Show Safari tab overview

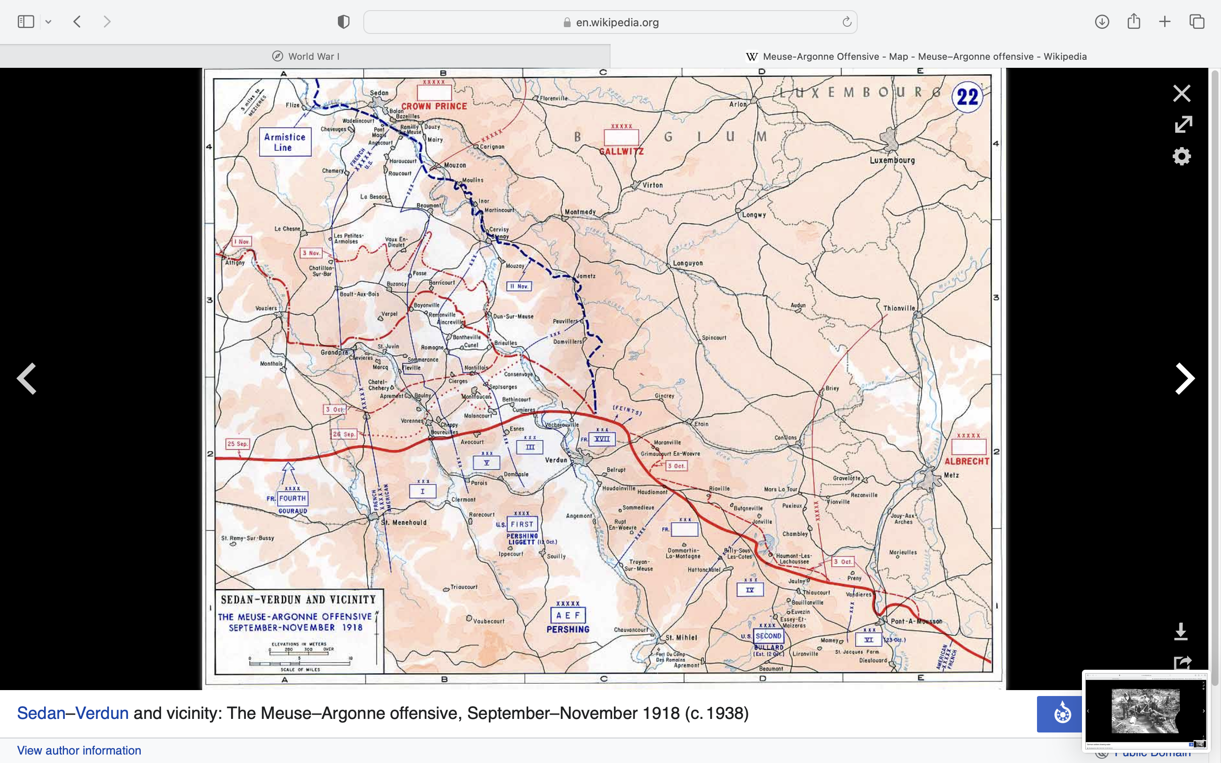tap(1197, 22)
